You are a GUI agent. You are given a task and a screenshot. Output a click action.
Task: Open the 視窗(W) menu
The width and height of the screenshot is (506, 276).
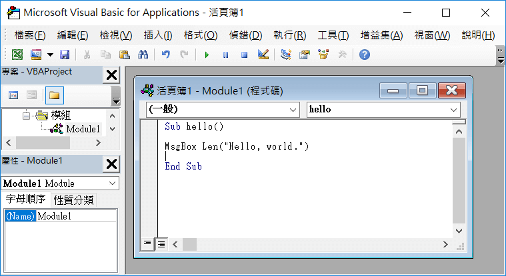click(432, 35)
